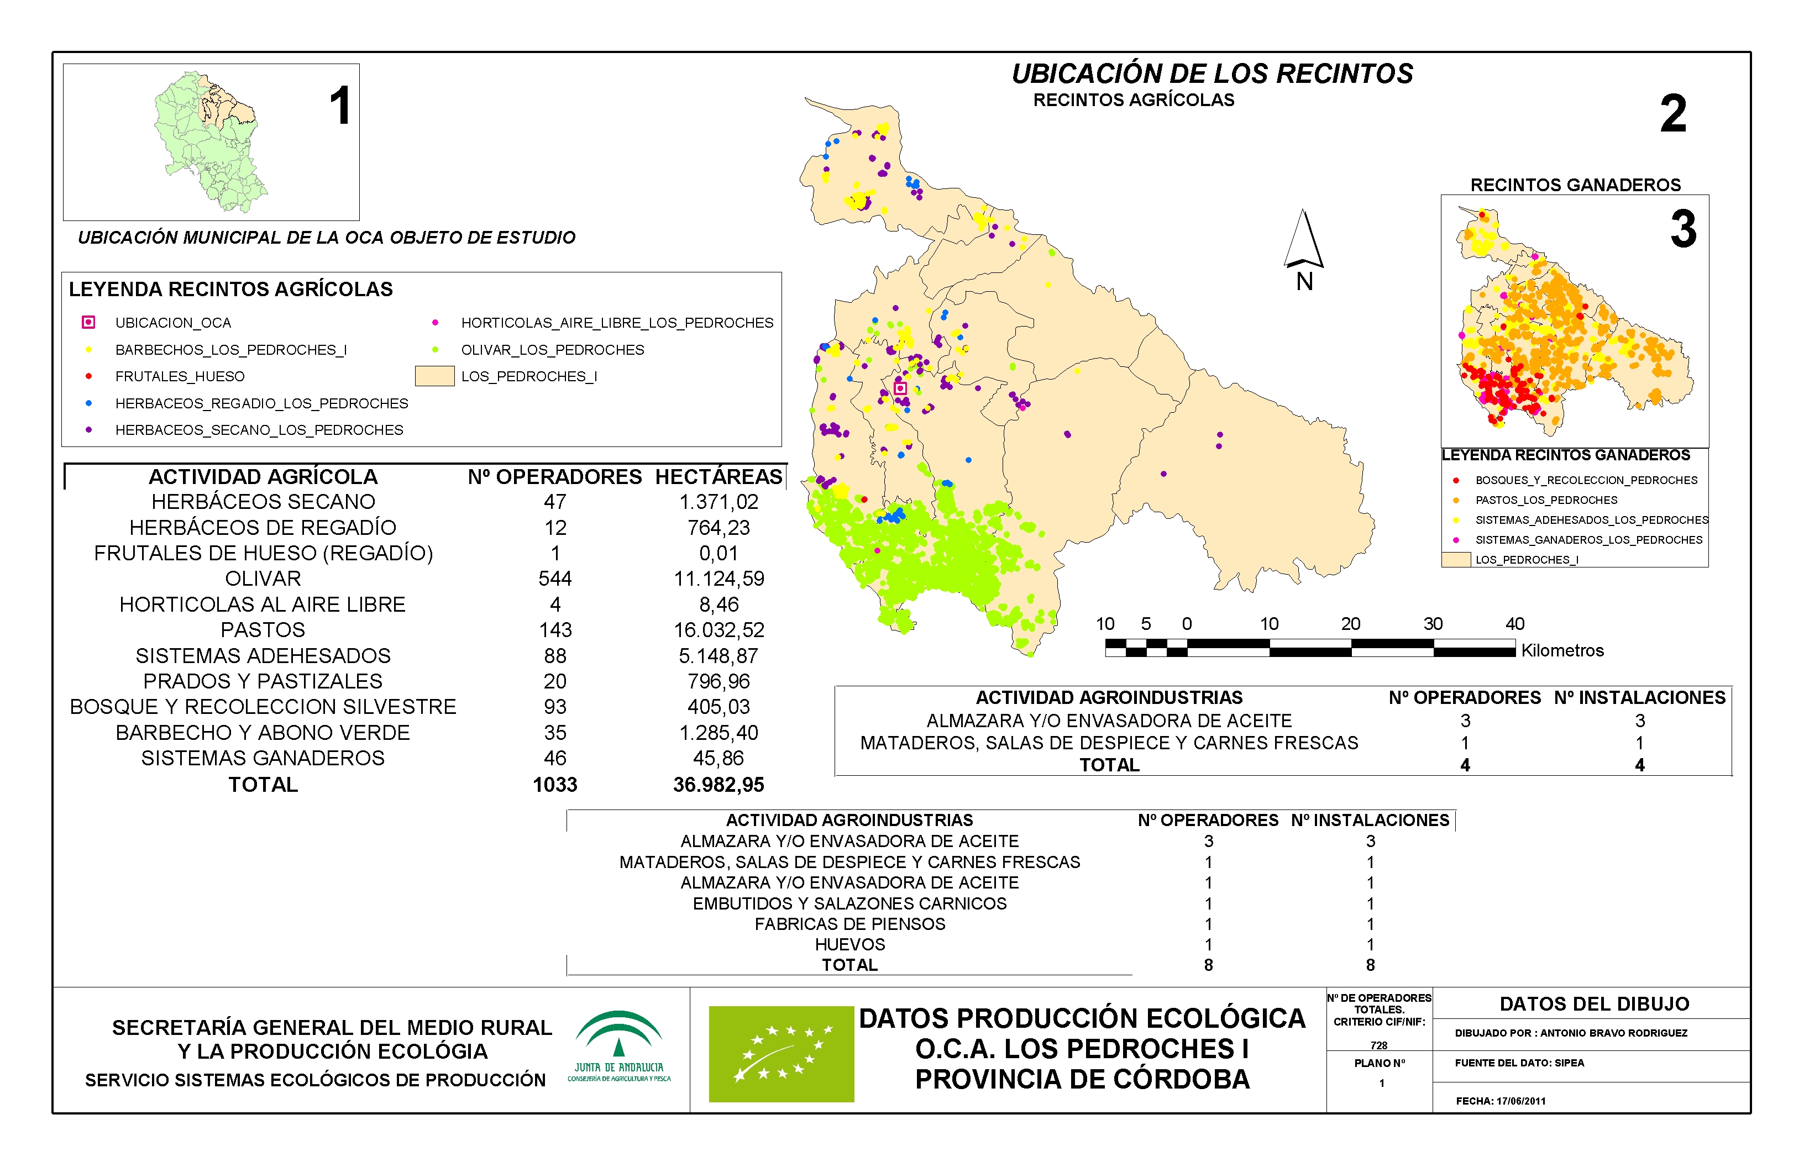
Task: Click the OCA location marker on the map
Action: coord(900,388)
